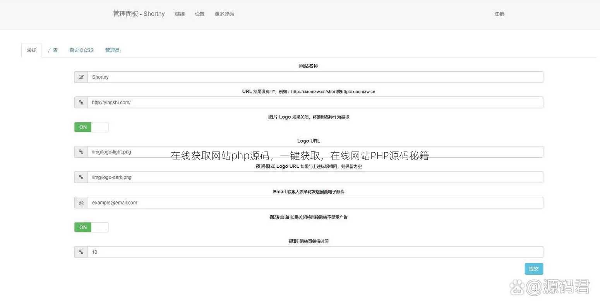Switch to the 自定义CSS tab
This screenshot has height=306, width=600.
81,50
